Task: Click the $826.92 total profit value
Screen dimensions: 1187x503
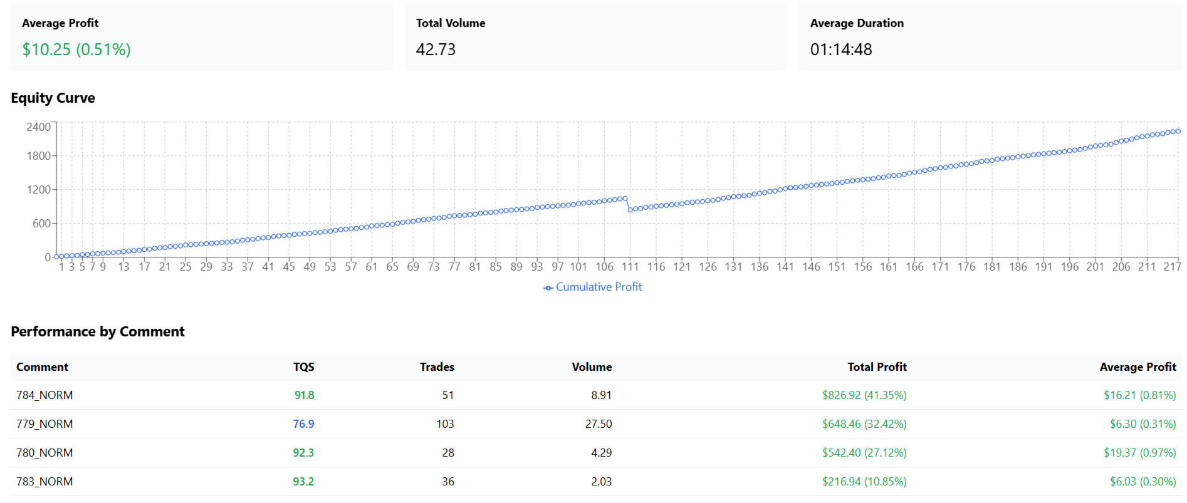Action: click(x=864, y=395)
